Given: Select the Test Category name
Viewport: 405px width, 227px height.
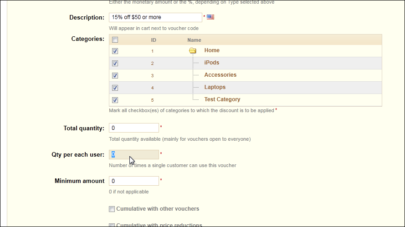Looking at the screenshot, I should pyautogui.click(x=222, y=99).
